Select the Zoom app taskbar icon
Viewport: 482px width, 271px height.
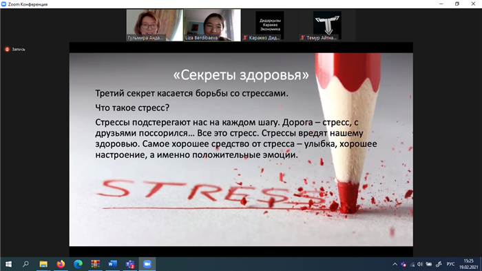147,264
